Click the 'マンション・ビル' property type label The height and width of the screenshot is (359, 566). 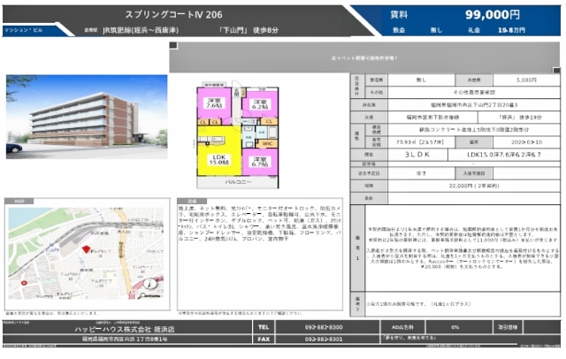[x=23, y=30]
